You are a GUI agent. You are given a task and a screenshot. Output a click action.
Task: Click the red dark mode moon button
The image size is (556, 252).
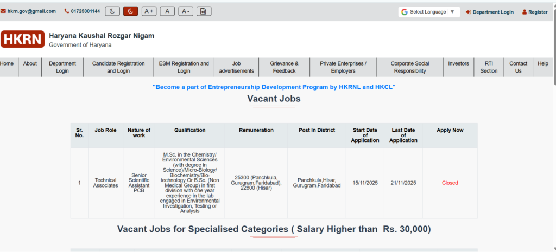[x=130, y=11]
